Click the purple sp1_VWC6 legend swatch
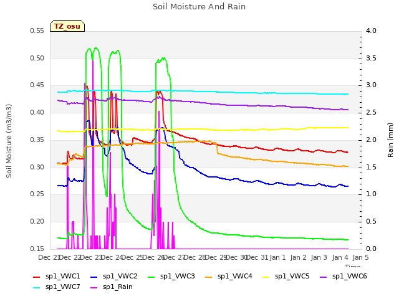The height and width of the screenshot is (299, 399). tap(324, 277)
